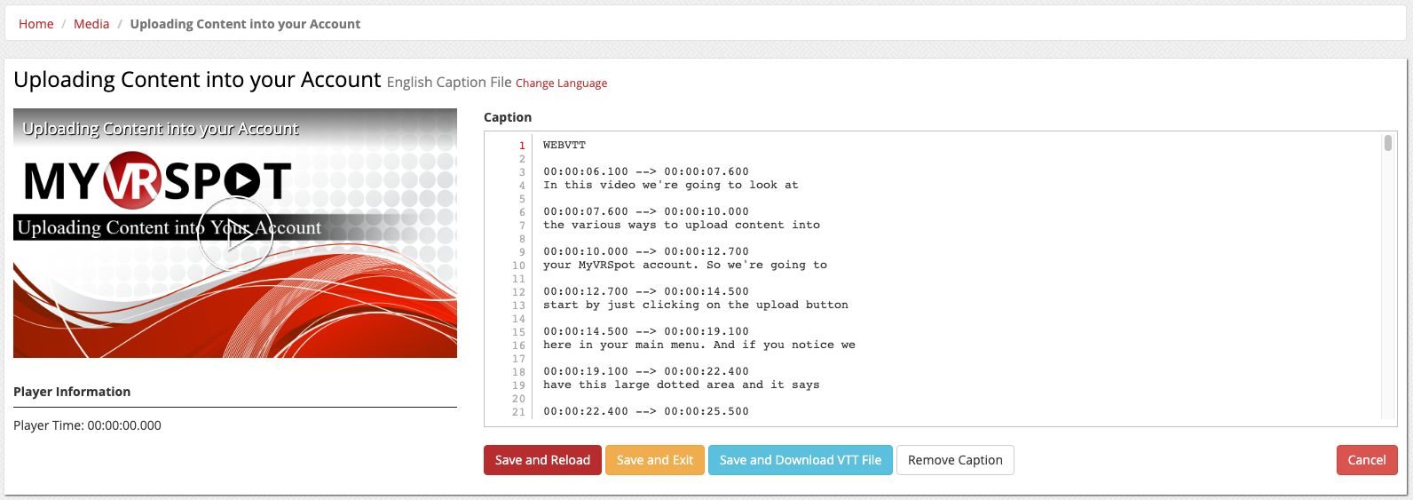Click the Save and Reload button
1413x500 pixels.
pos(542,460)
